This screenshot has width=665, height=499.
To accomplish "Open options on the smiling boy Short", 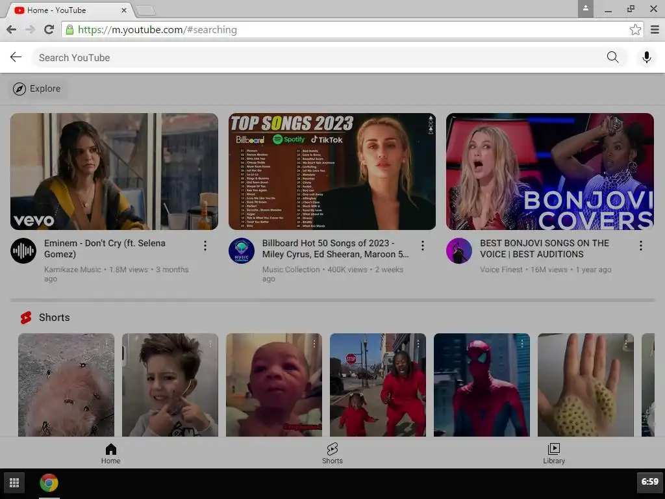I will pos(210,343).
